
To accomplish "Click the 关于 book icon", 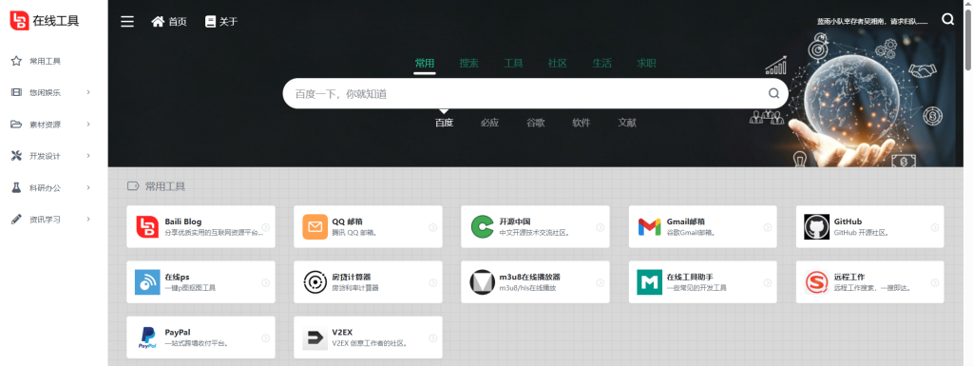I will [210, 22].
